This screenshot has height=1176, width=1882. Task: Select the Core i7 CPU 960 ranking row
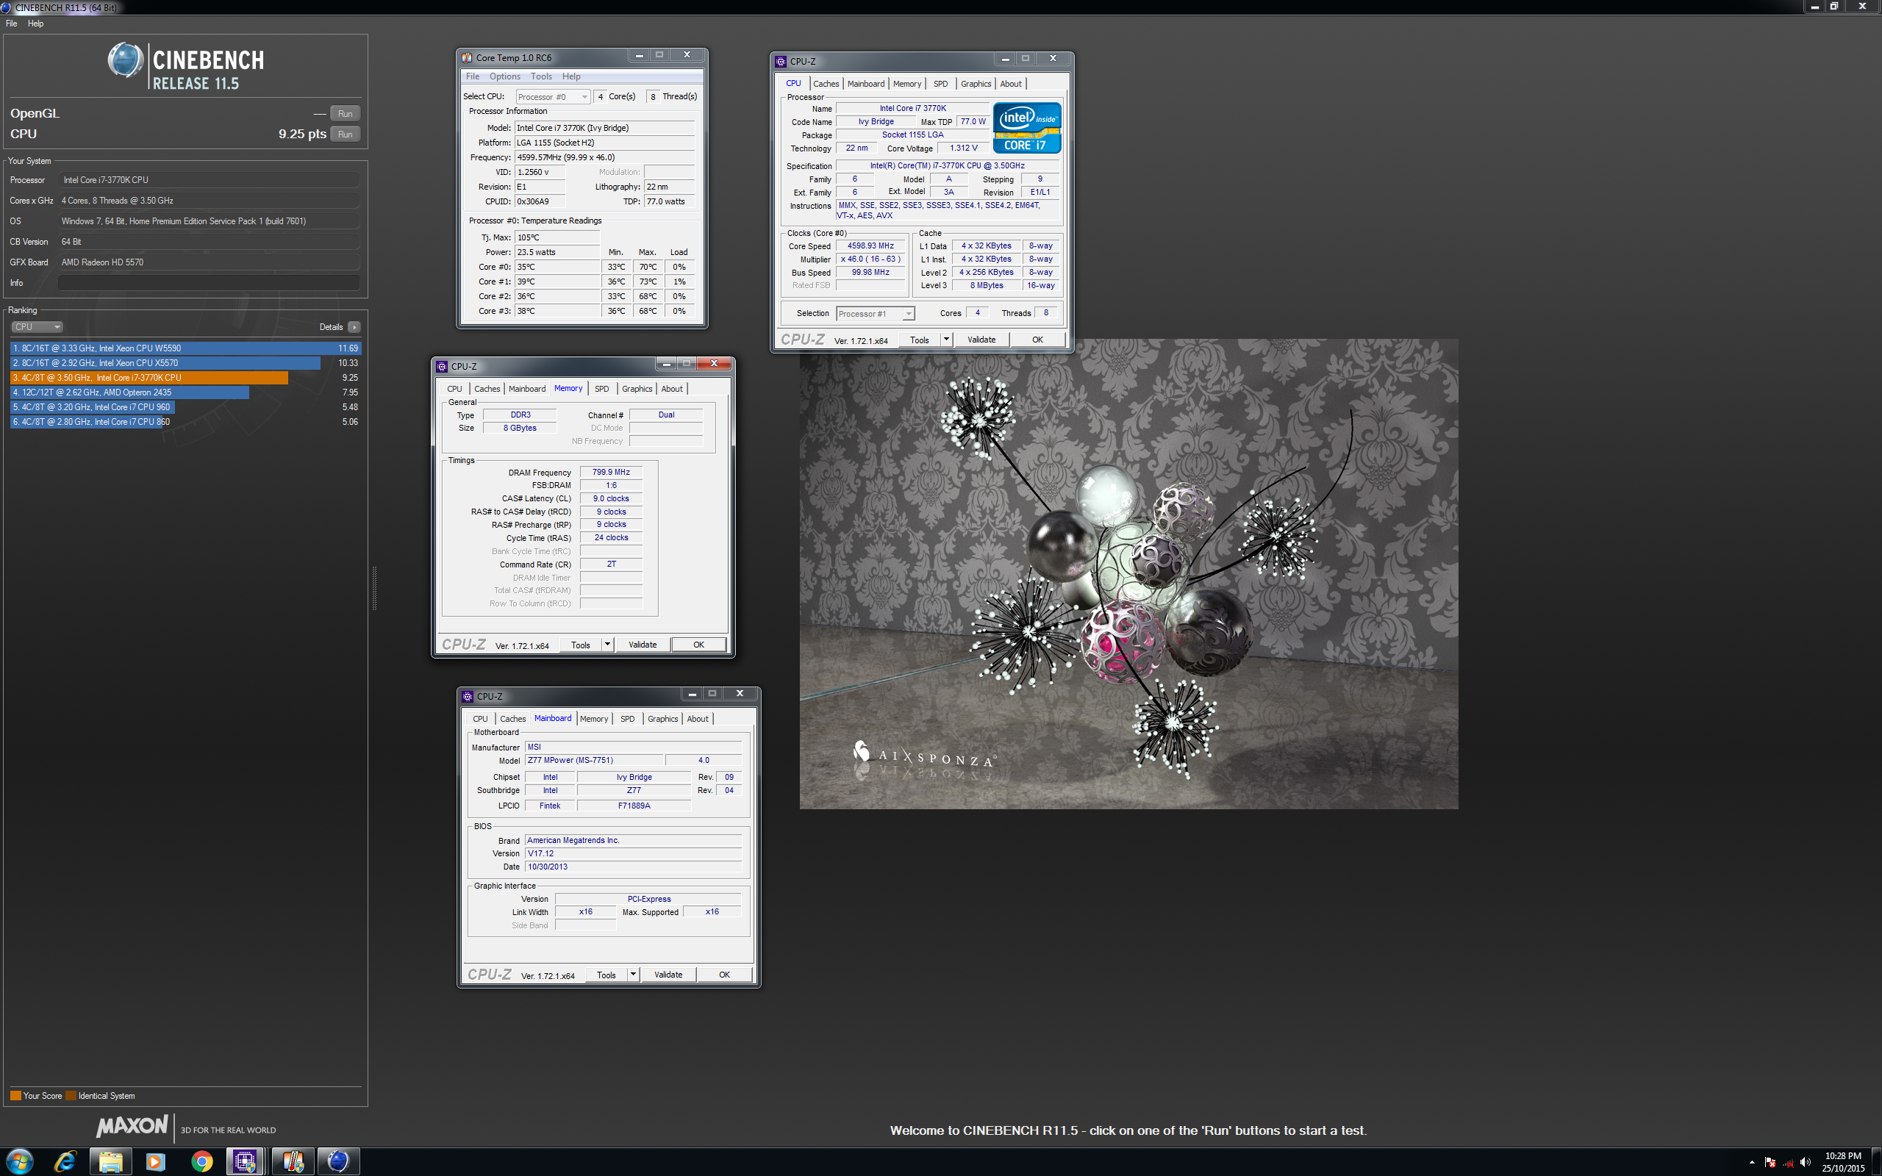[x=185, y=406]
